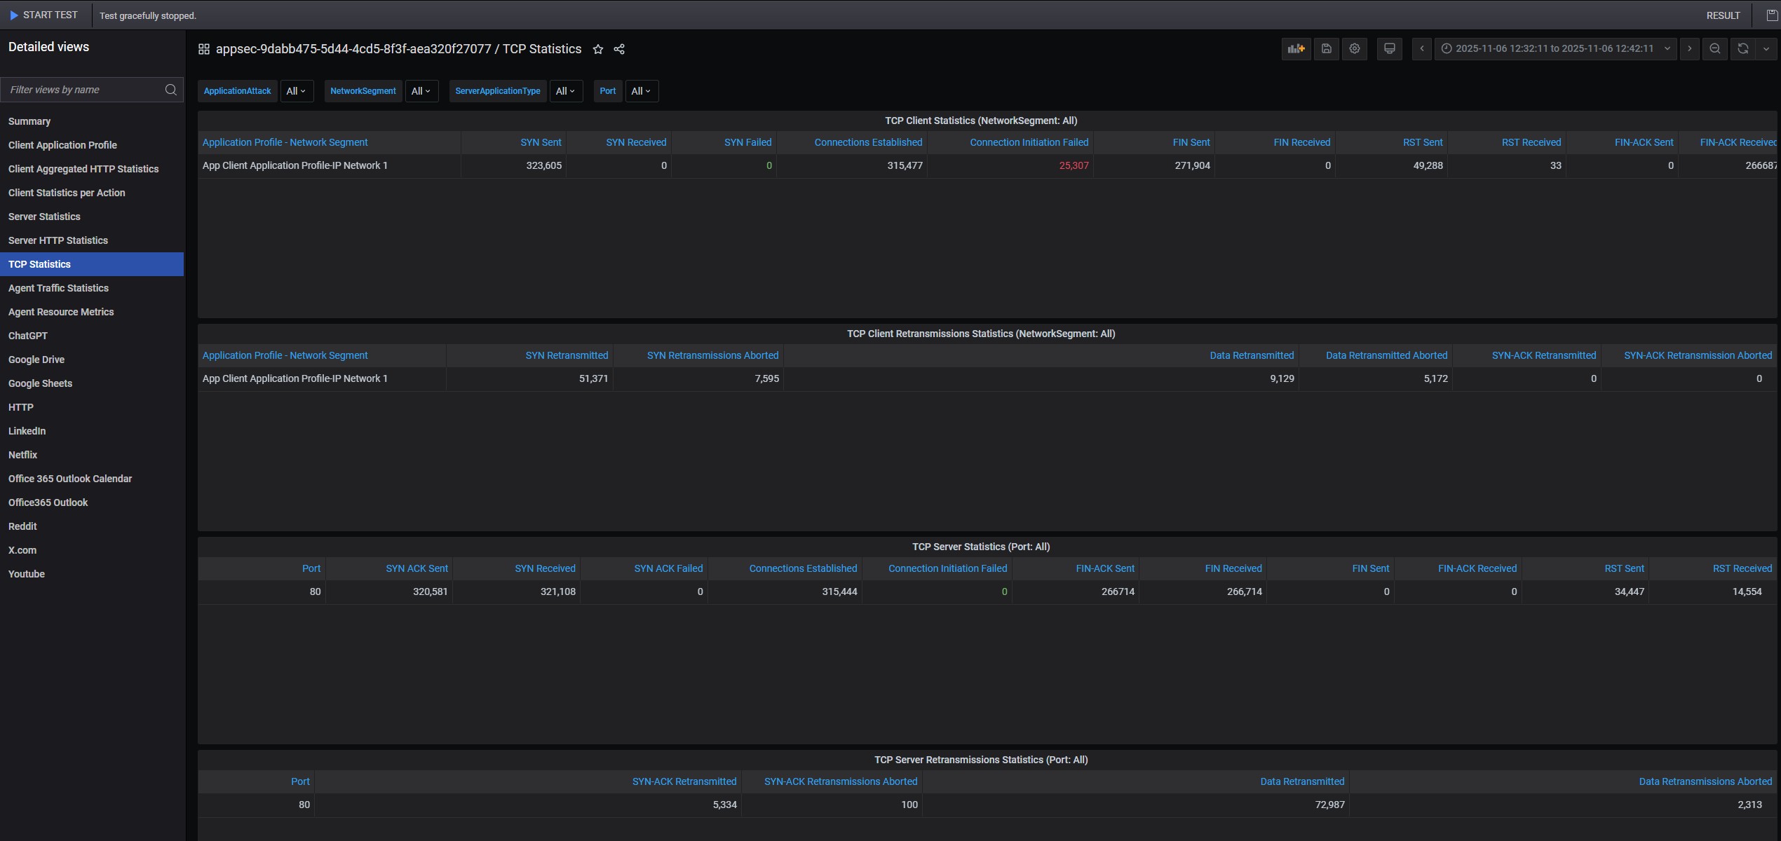Image resolution: width=1781 pixels, height=841 pixels.
Task: Zoom out the time range
Action: coord(1714,48)
